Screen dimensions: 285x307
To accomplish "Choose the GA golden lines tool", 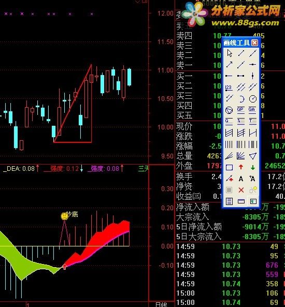I will point(252,110).
